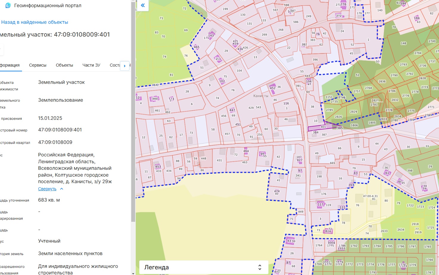
Task: Click the scrollbar down arrow
Action: click(133, 273)
